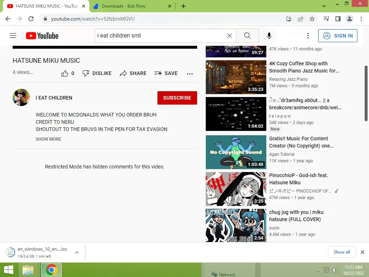Search by voice with the microphone
The image size is (369, 277).
269,36
